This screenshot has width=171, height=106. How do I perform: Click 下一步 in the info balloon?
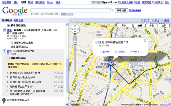pos(135,52)
